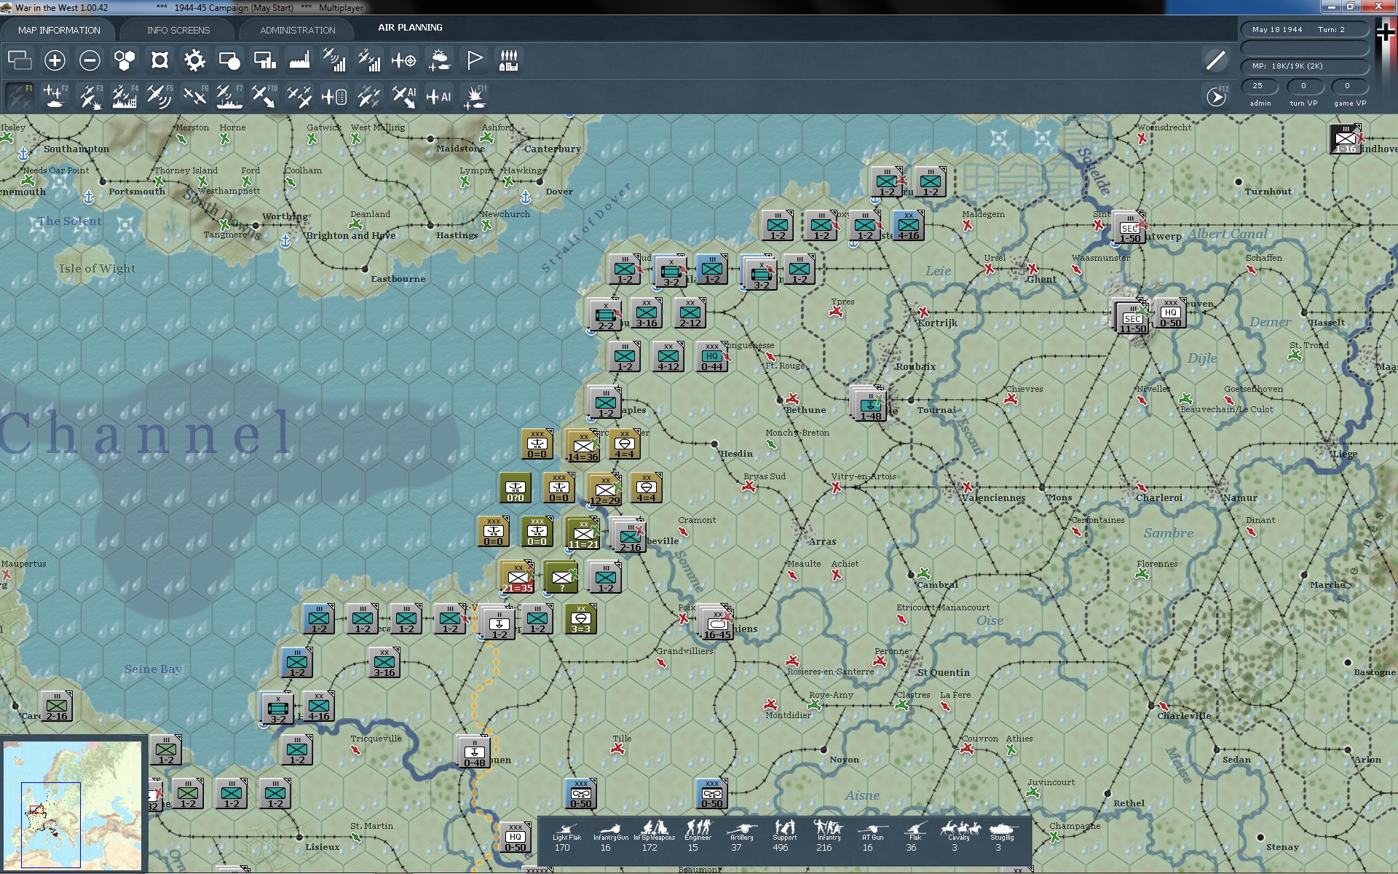
Task: Select the F6 two crossing planes icon
Action: pos(194,96)
